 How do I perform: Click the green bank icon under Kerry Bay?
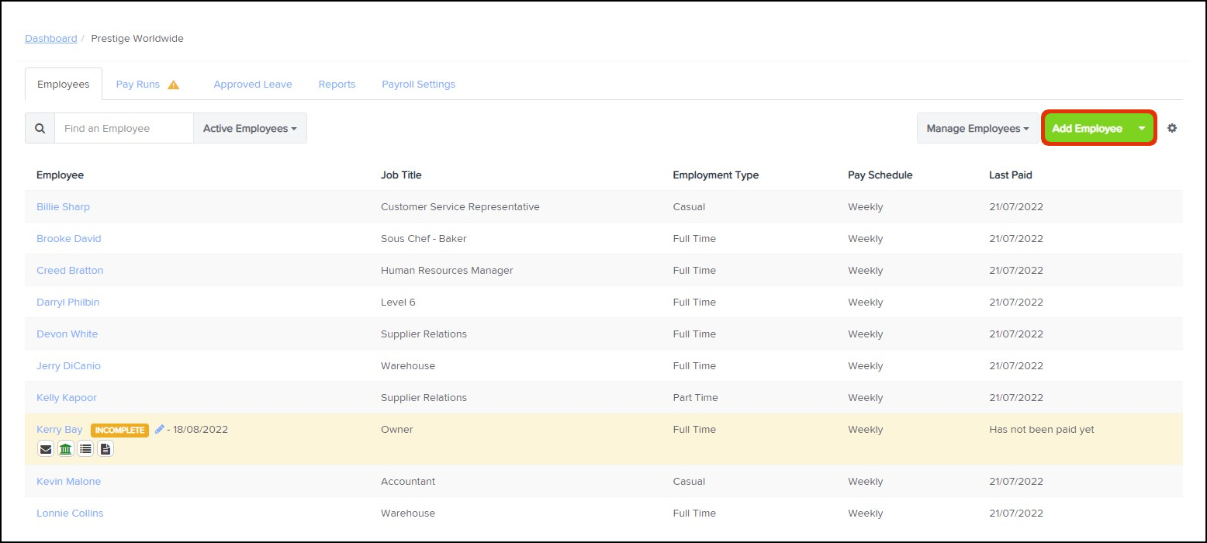coord(66,448)
